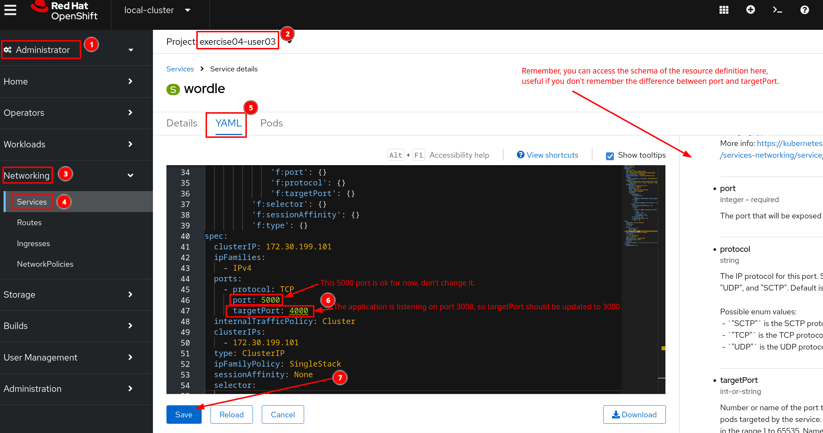Click the Save button
The width and height of the screenshot is (823, 433).
point(184,415)
